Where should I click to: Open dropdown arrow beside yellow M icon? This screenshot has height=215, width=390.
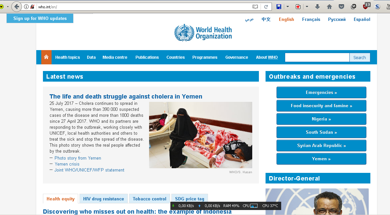pyautogui.click(x=8, y=7)
